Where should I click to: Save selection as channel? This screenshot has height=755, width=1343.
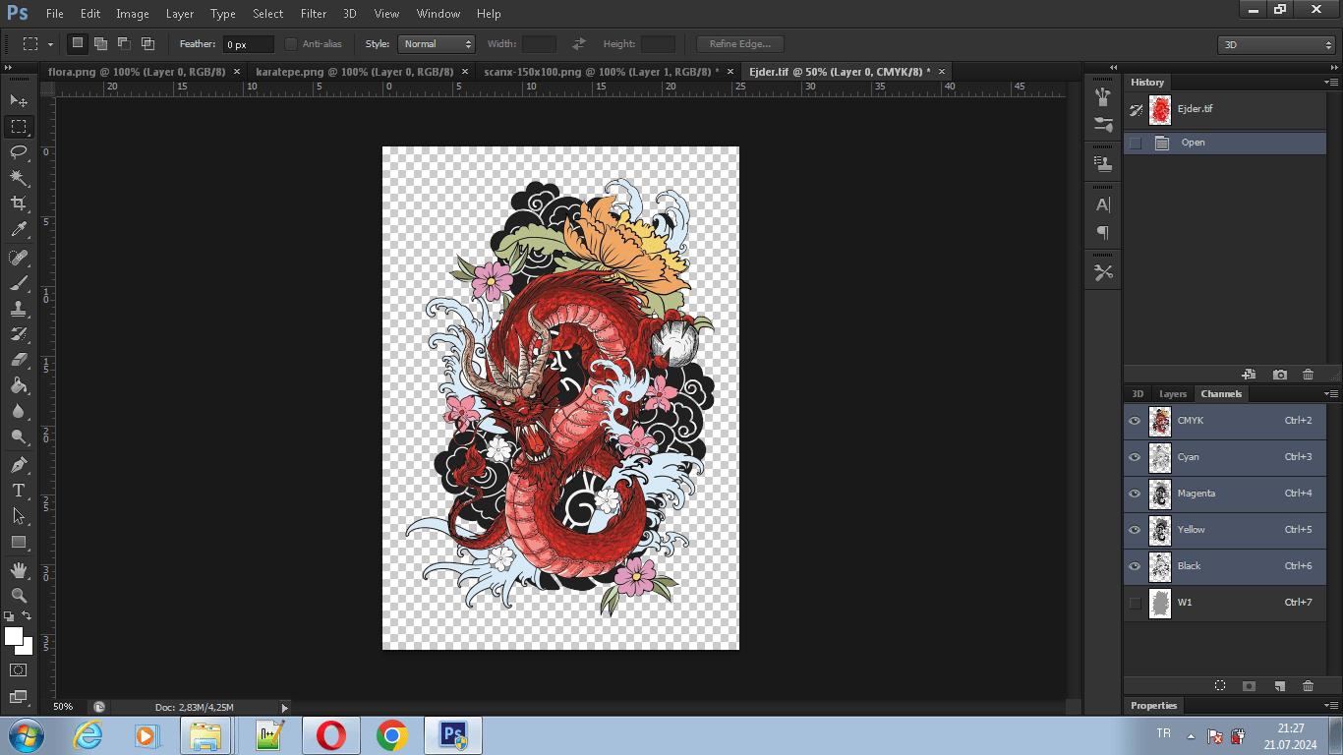pos(1249,686)
